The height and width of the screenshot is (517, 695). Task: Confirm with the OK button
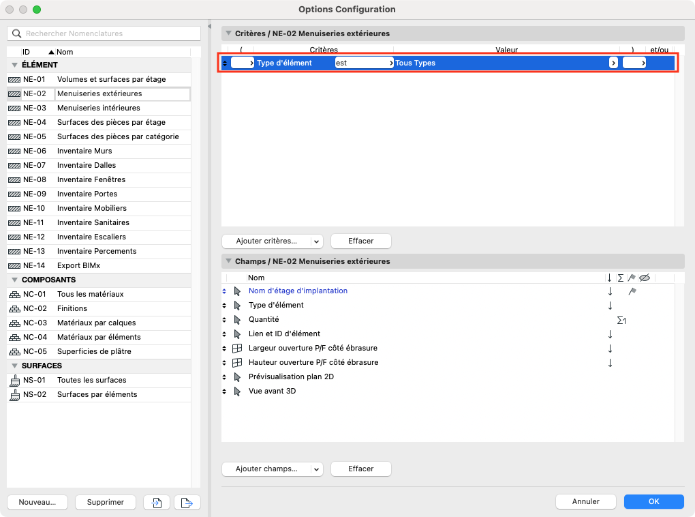click(654, 501)
